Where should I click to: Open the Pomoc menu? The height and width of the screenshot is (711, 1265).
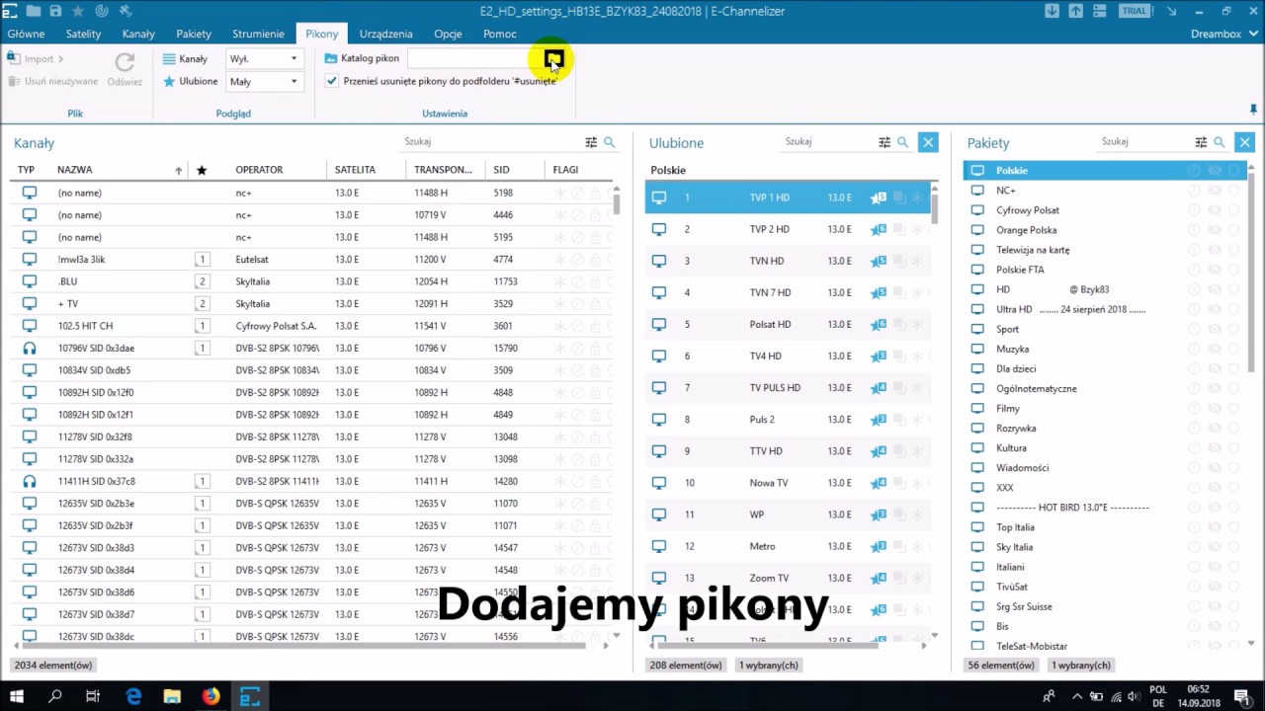[x=499, y=34]
